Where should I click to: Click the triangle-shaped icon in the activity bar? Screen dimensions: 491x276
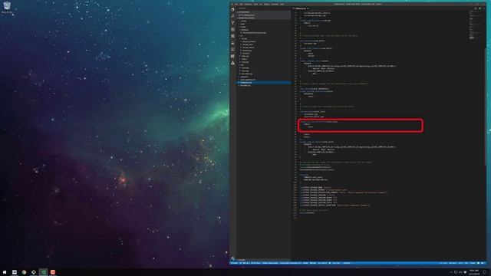(232, 63)
